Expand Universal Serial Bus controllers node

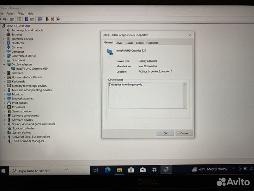click(5, 137)
